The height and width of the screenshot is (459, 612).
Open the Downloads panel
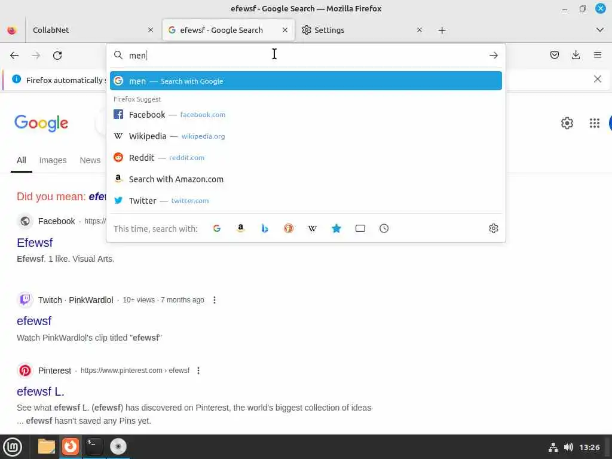point(576,55)
